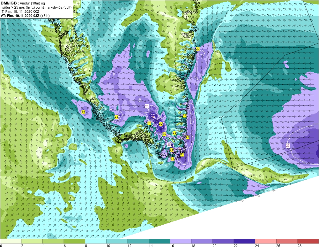Click yellow gust label 28 next to label 31's fjord area on the west
This screenshot has height=248, width=319.
pyautogui.click(x=116, y=117)
